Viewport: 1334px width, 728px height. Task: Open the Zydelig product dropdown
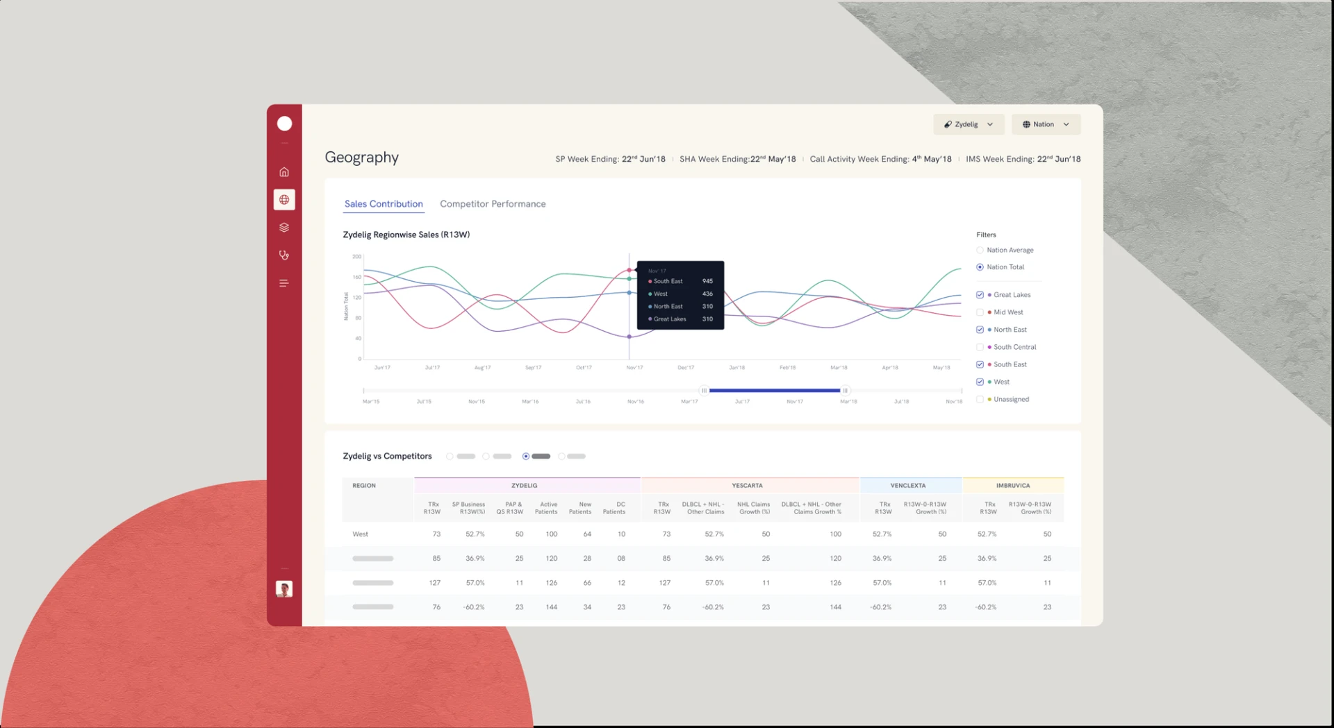[968, 124]
